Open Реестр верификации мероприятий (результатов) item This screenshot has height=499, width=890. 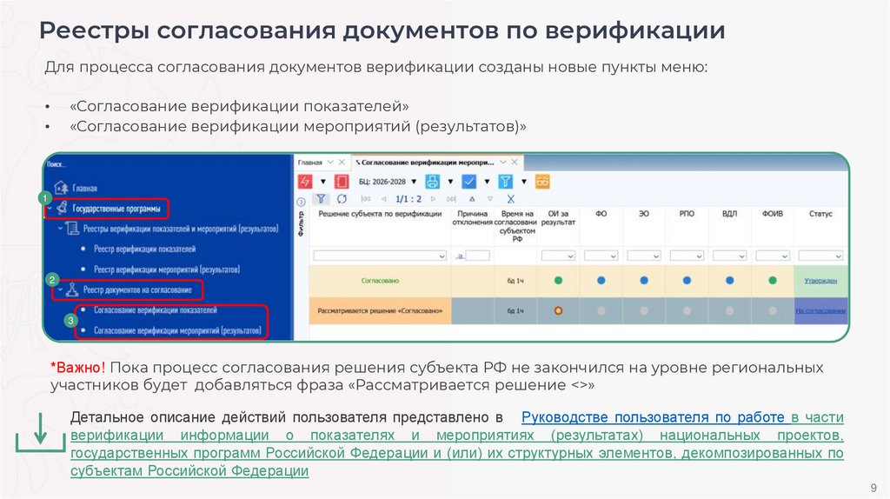tap(167, 269)
